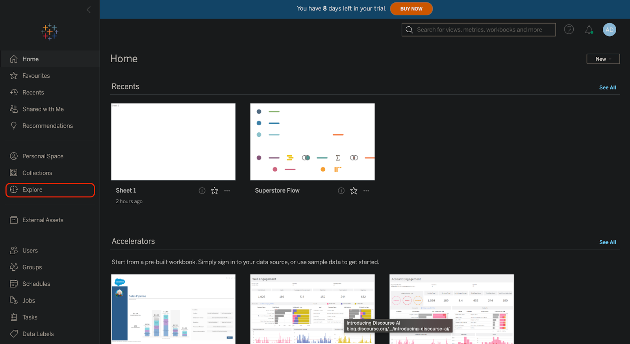Image resolution: width=630 pixels, height=344 pixels.
Task: Show details info icon for Sheet 1
Action: tap(202, 191)
